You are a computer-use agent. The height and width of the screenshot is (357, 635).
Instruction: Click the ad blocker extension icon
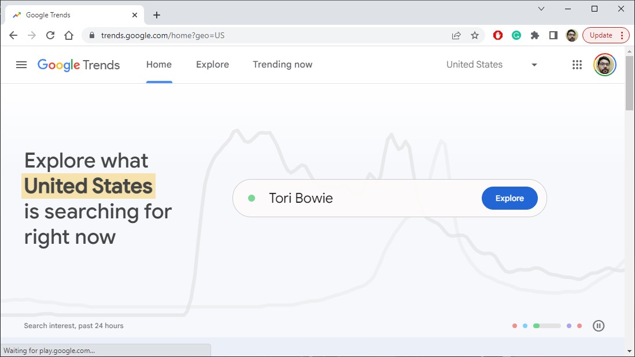tap(497, 35)
